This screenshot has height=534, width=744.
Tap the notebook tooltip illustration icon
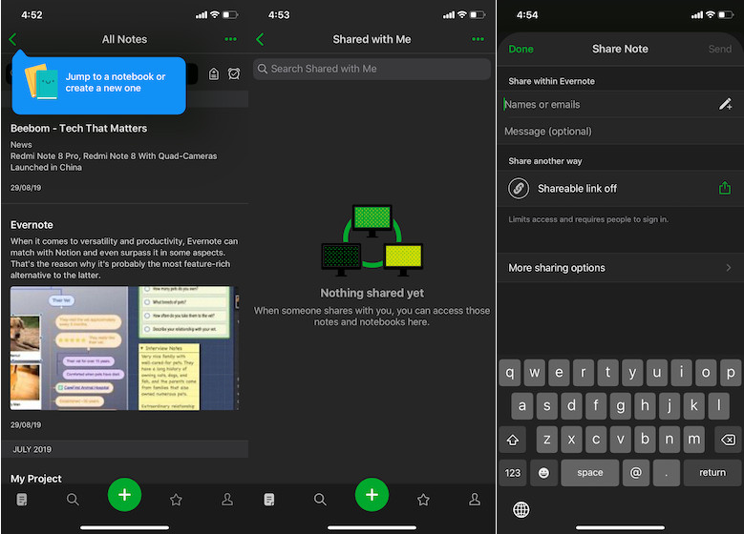[41, 81]
